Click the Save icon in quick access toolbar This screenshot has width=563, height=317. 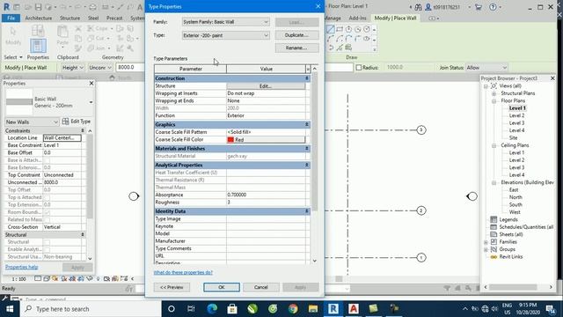click(39, 7)
